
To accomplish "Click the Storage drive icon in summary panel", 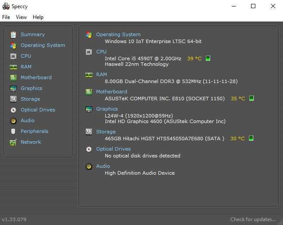I will [89, 132].
